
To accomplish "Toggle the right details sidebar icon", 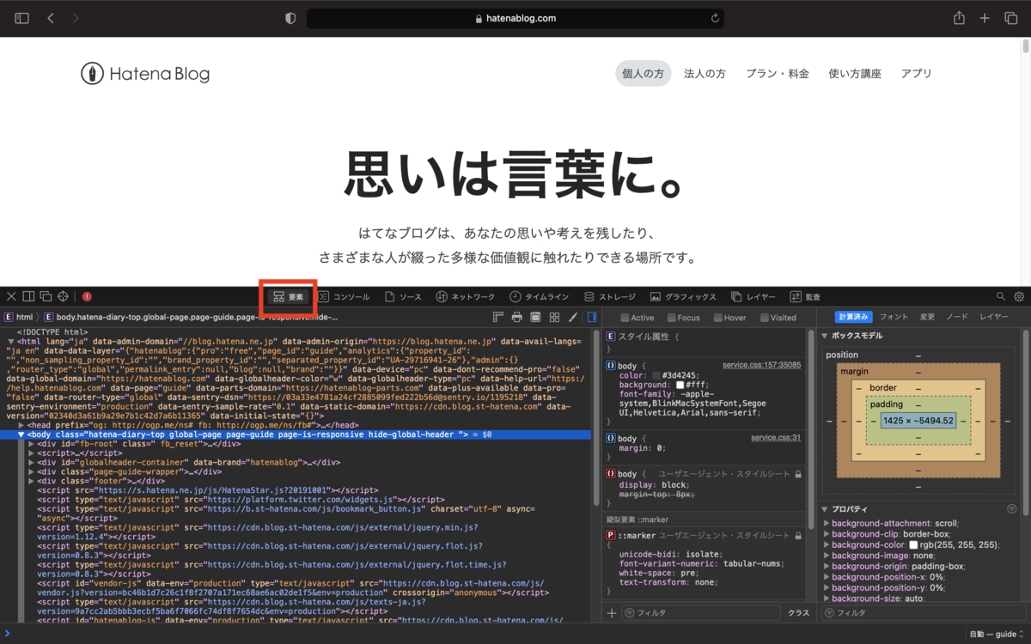I will pos(591,316).
